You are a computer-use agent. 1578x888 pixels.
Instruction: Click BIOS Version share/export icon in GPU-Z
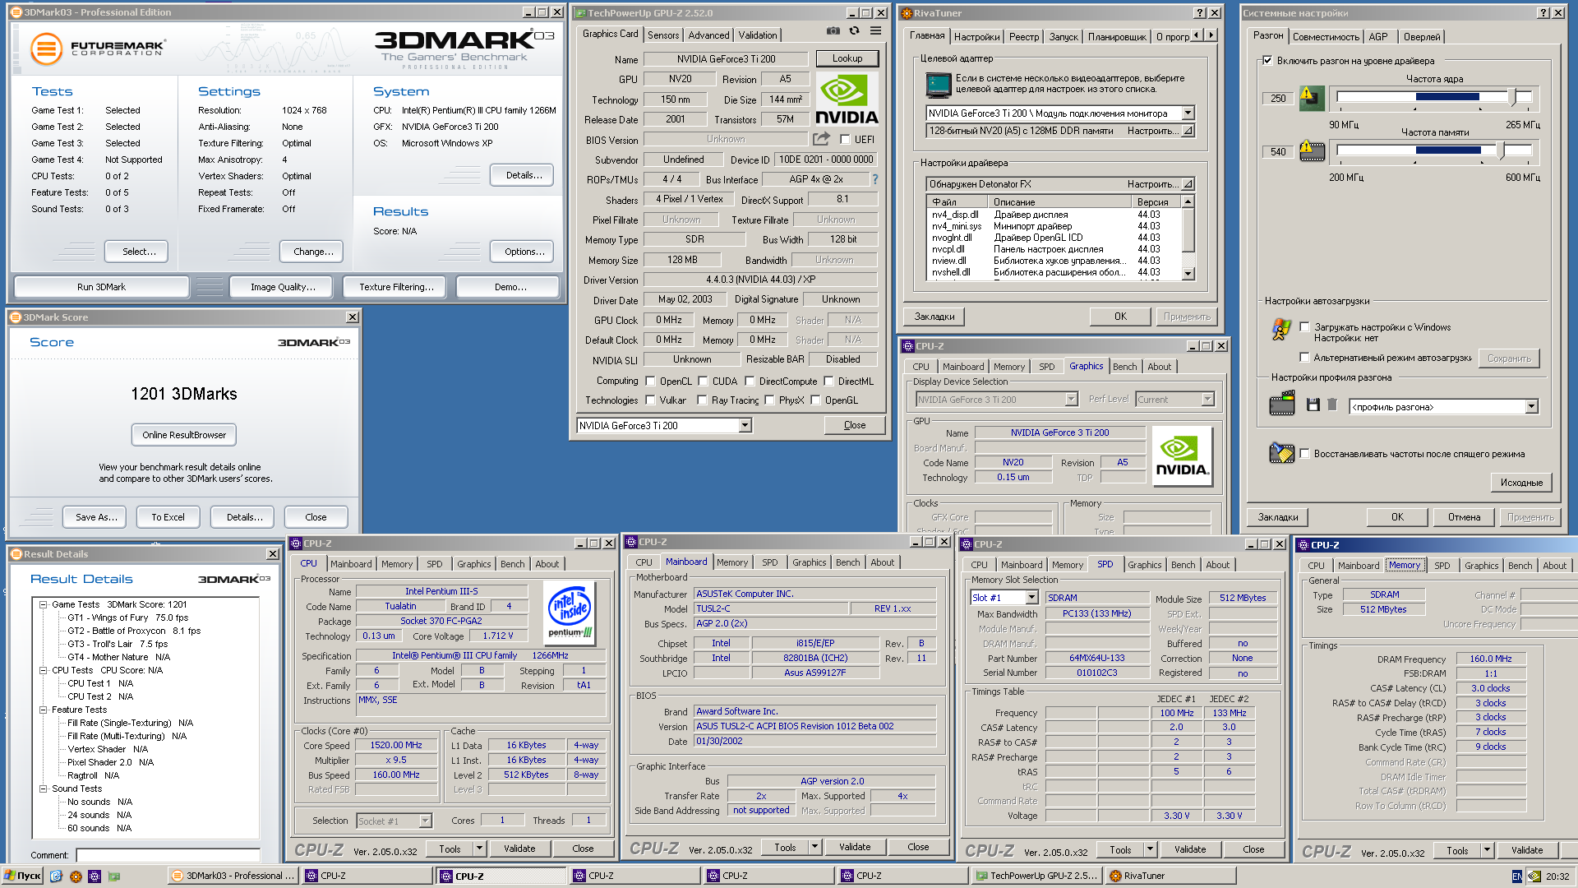[821, 139]
